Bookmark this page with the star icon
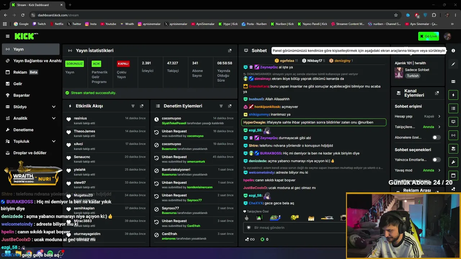This screenshot has width=461, height=259. pos(396,15)
